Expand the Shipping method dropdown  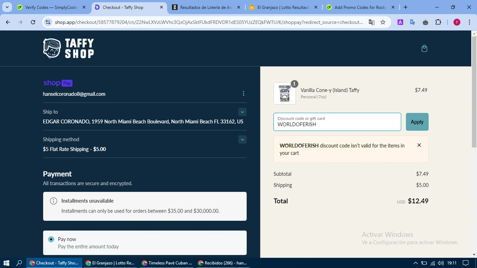tap(242, 140)
